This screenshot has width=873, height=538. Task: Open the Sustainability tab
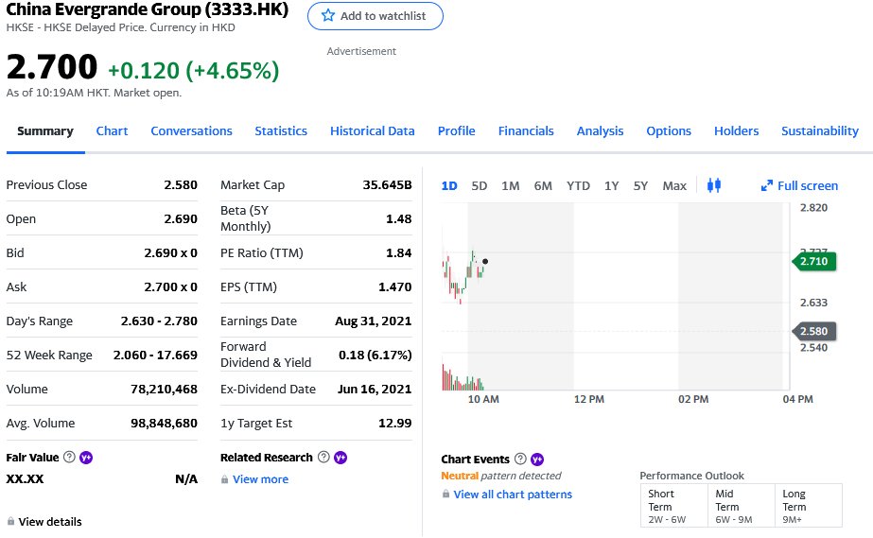tap(819, 131)
